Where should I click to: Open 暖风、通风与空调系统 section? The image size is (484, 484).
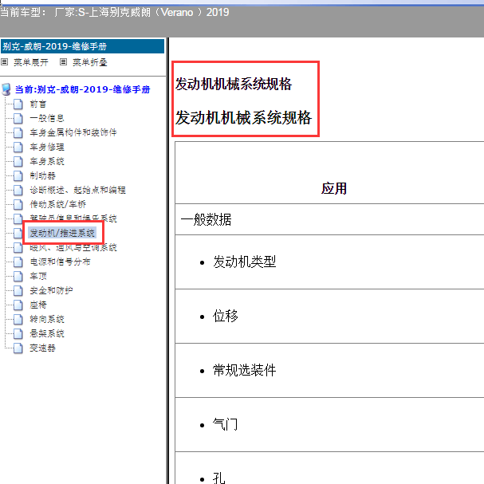click(73, 247)
